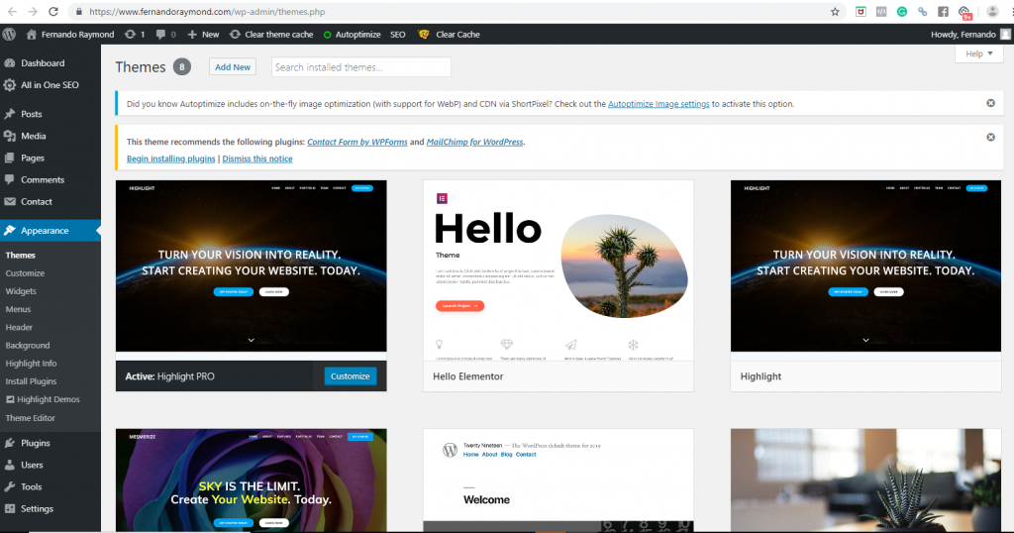The width and height of the screenshot is (1014, 533).
Task: Click the Plugins plug icon in sidebar
Action: coord(10,443)
